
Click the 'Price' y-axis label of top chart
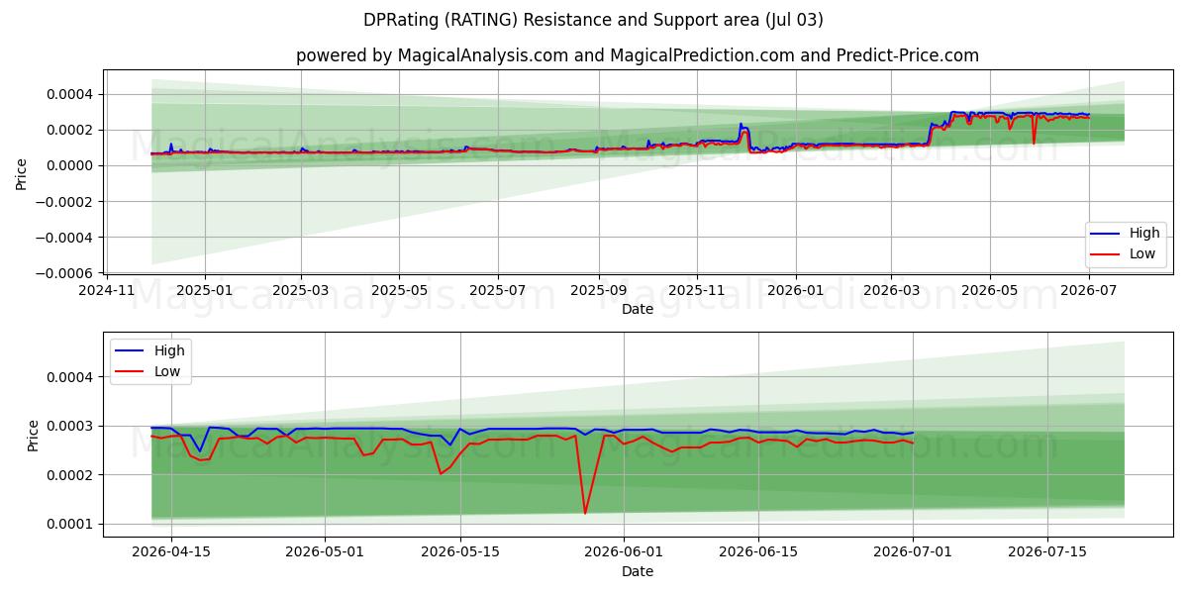pyautogui.click(x=22, y=174)
